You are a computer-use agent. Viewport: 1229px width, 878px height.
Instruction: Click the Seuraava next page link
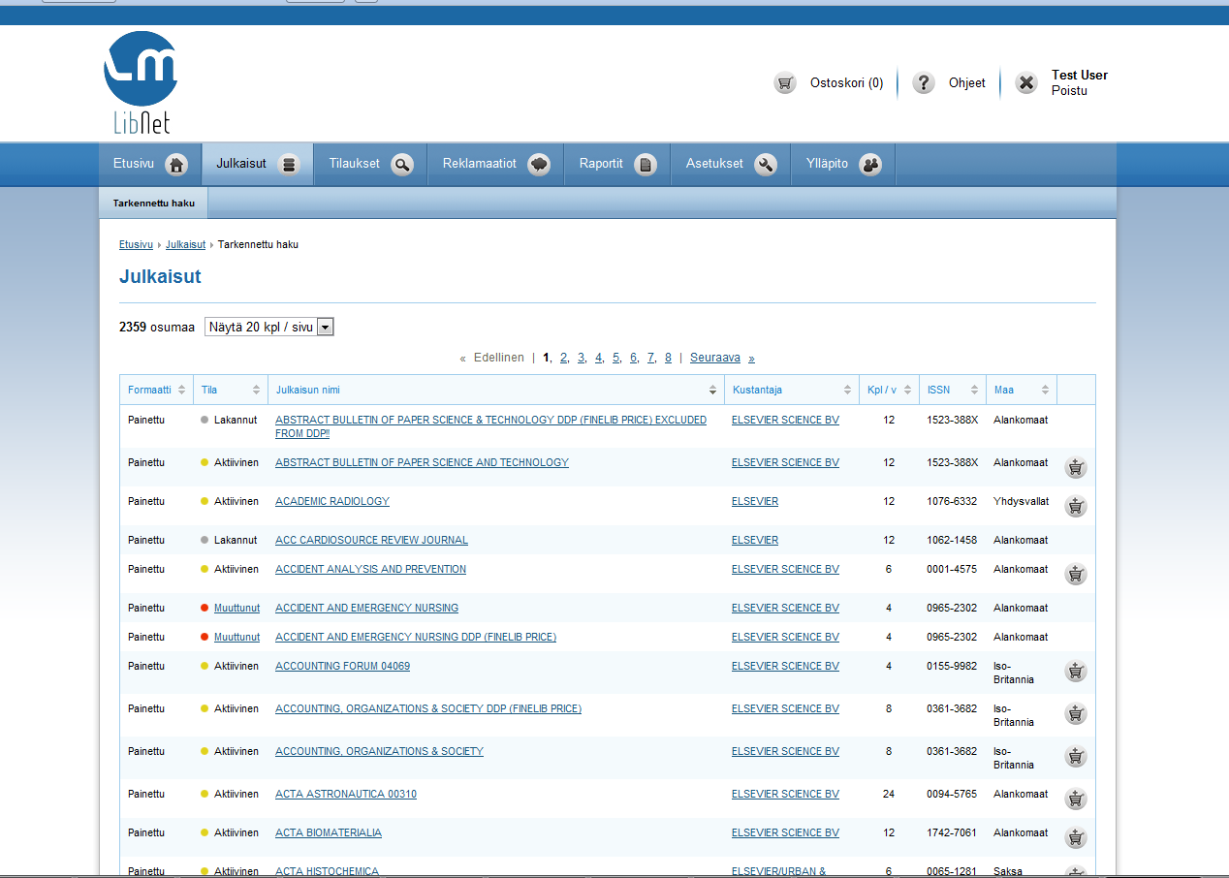[x=715, y=358]
